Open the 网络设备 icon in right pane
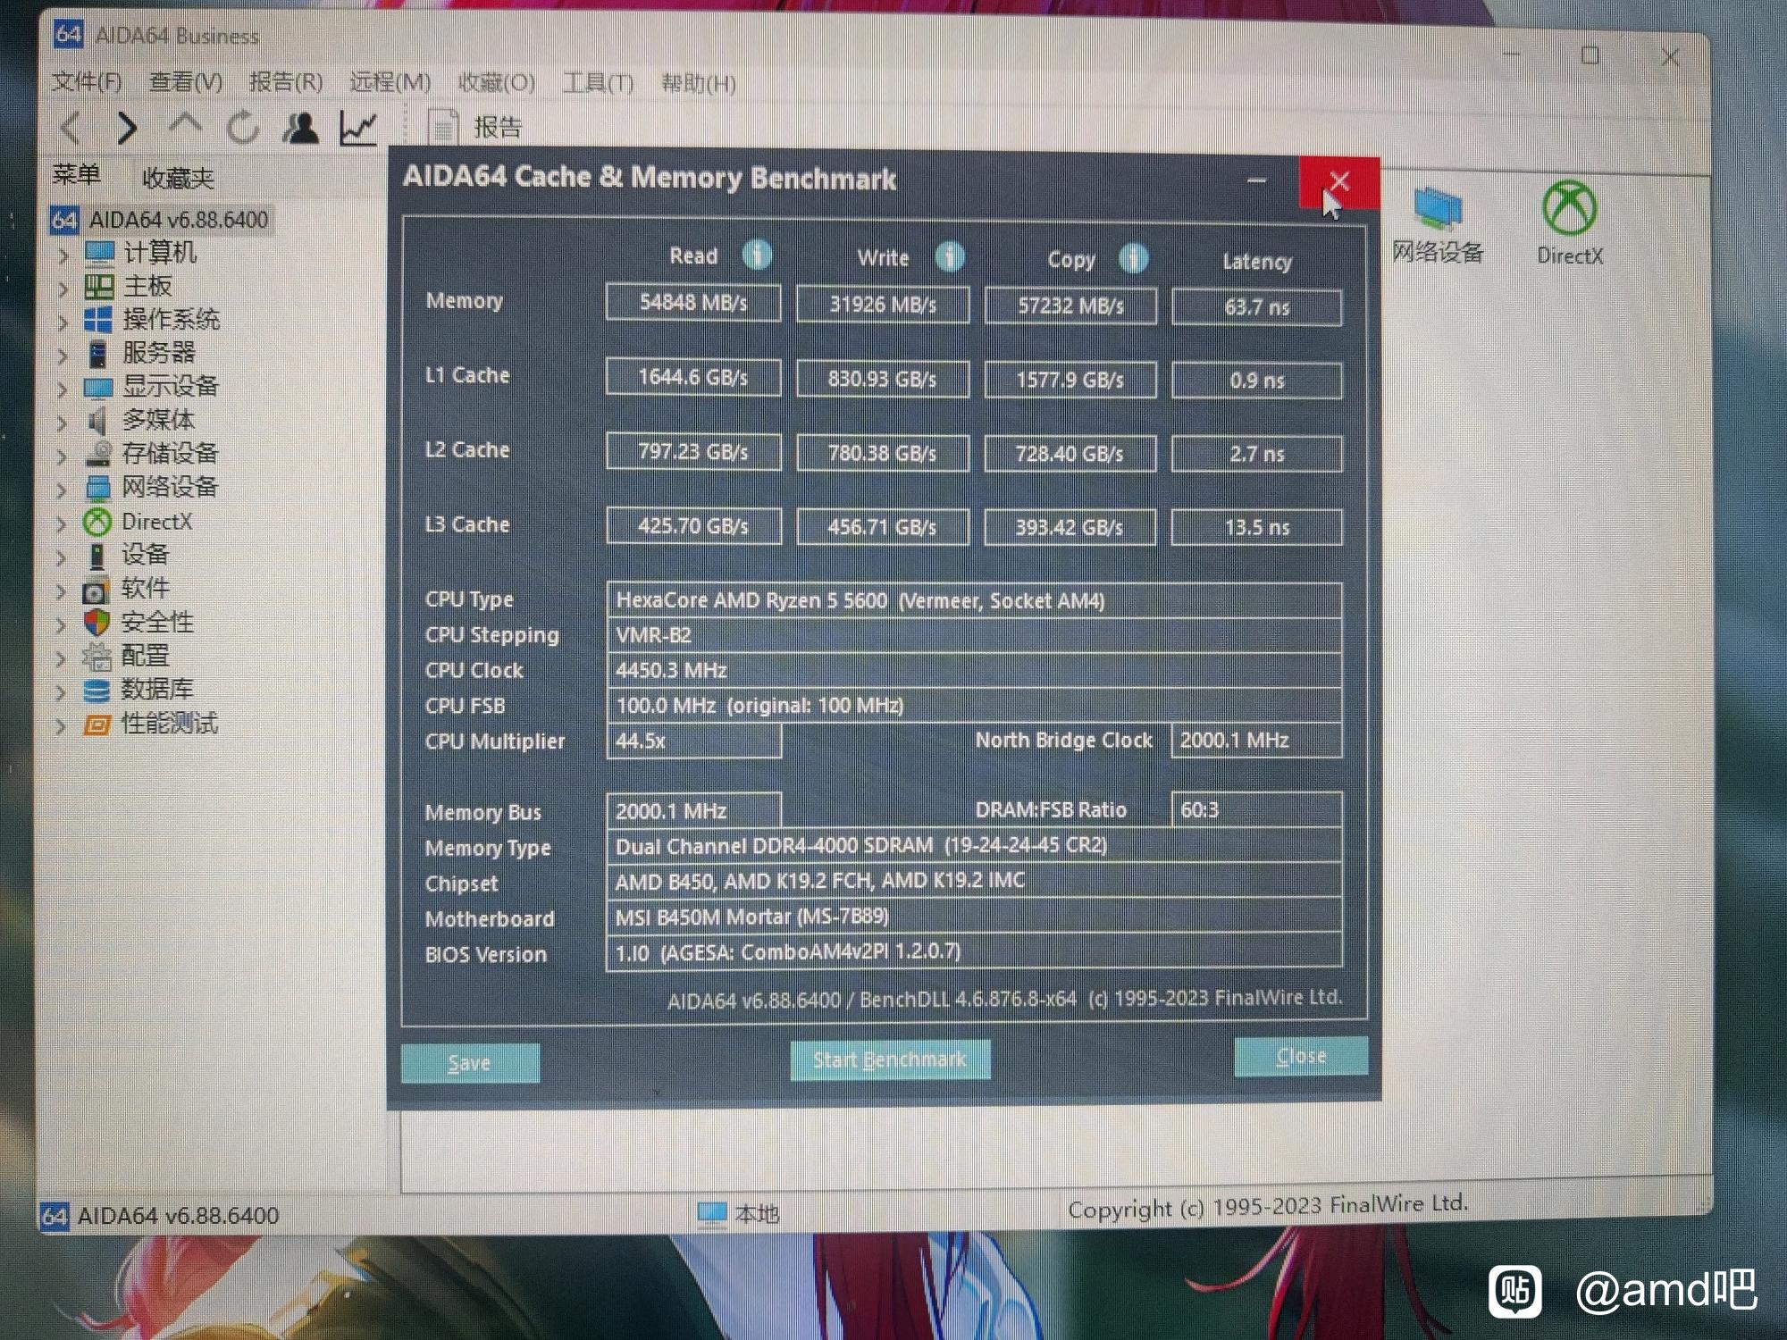 [x=1438, y=225]
